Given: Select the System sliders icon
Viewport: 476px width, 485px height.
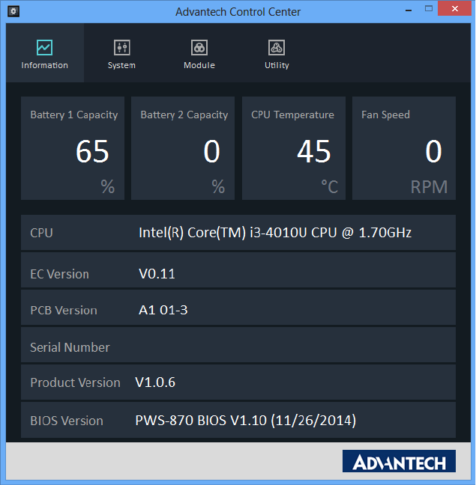Looking at the screenshot, I should click(x=121, y=47).
